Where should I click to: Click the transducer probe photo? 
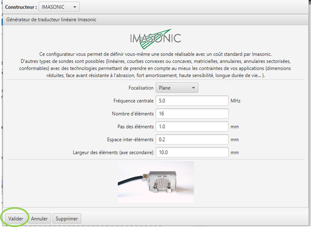click(156, 182)
